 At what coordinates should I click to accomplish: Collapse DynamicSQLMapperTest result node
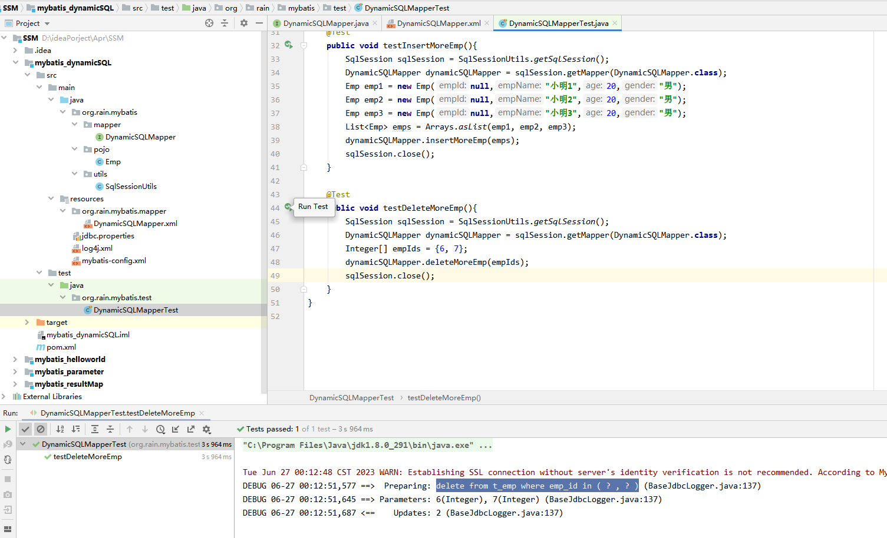[23, 444]
